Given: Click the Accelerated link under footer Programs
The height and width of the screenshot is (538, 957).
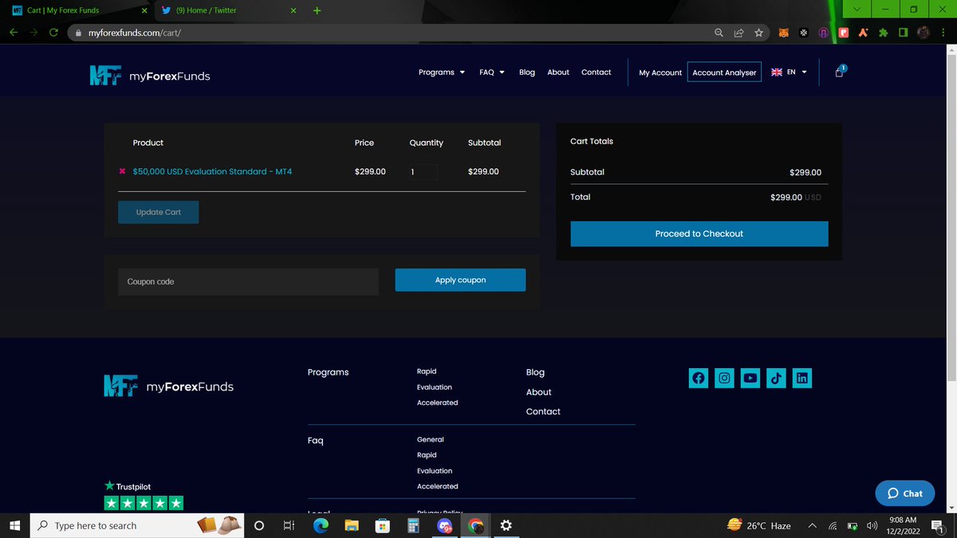Looking at the screenshot, I should click(x=437, y=403).
